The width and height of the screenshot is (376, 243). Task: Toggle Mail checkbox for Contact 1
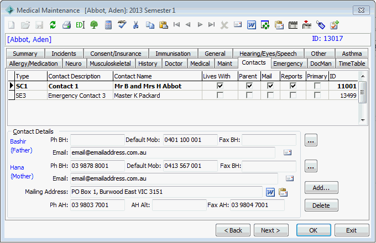pos(270,86)
